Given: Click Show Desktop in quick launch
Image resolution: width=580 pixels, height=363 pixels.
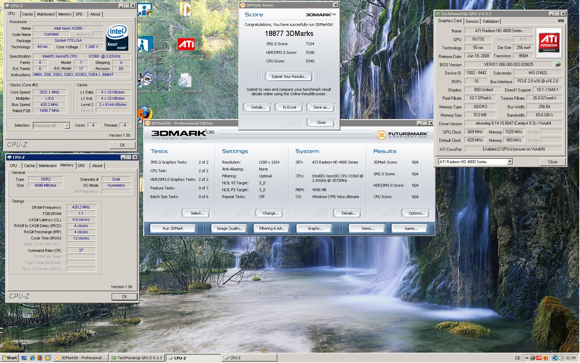Looking at the screenshot, I should (x=24, y=358).
